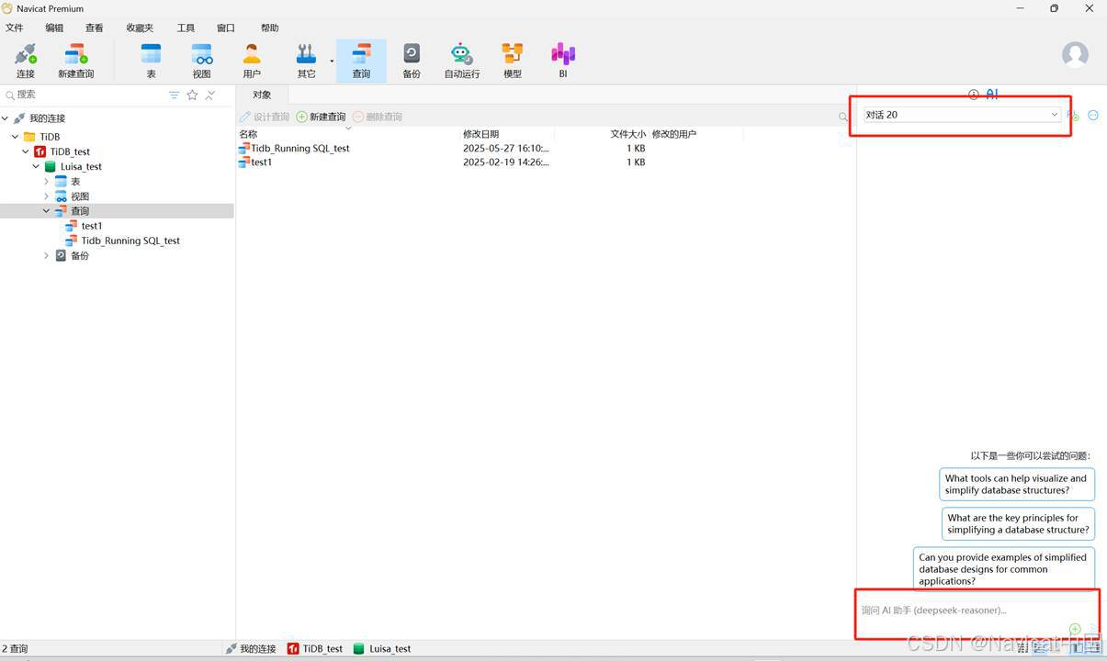Choose suggestion about tools to visualize database structures
The height and width of the screenshot is (661, 1107).
tap(1016, 484)
